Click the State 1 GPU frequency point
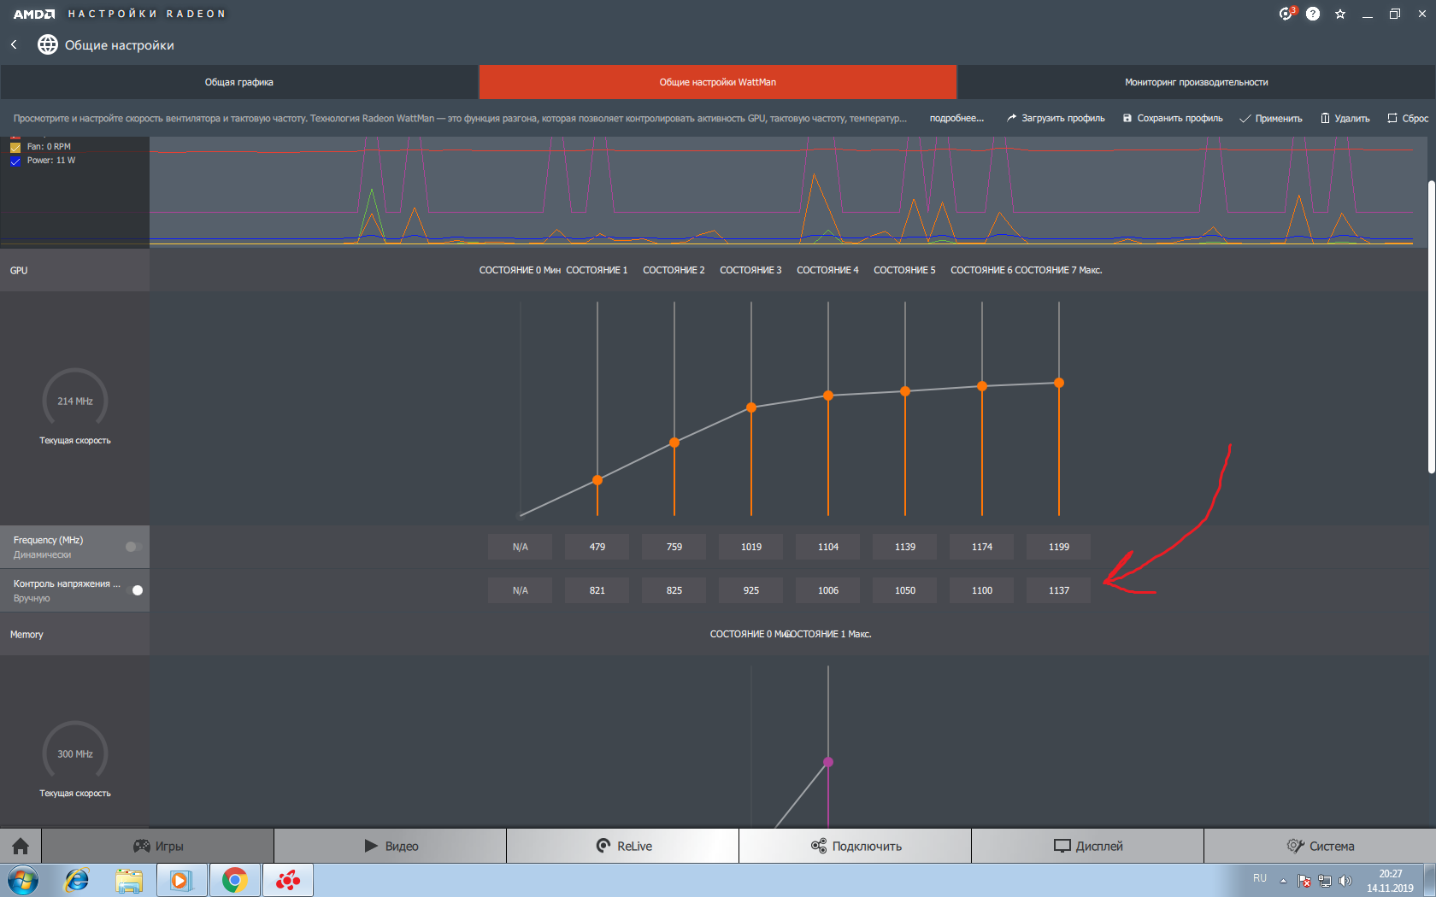This screenshot has width=1436, height=897. click(x=597, y=480)
